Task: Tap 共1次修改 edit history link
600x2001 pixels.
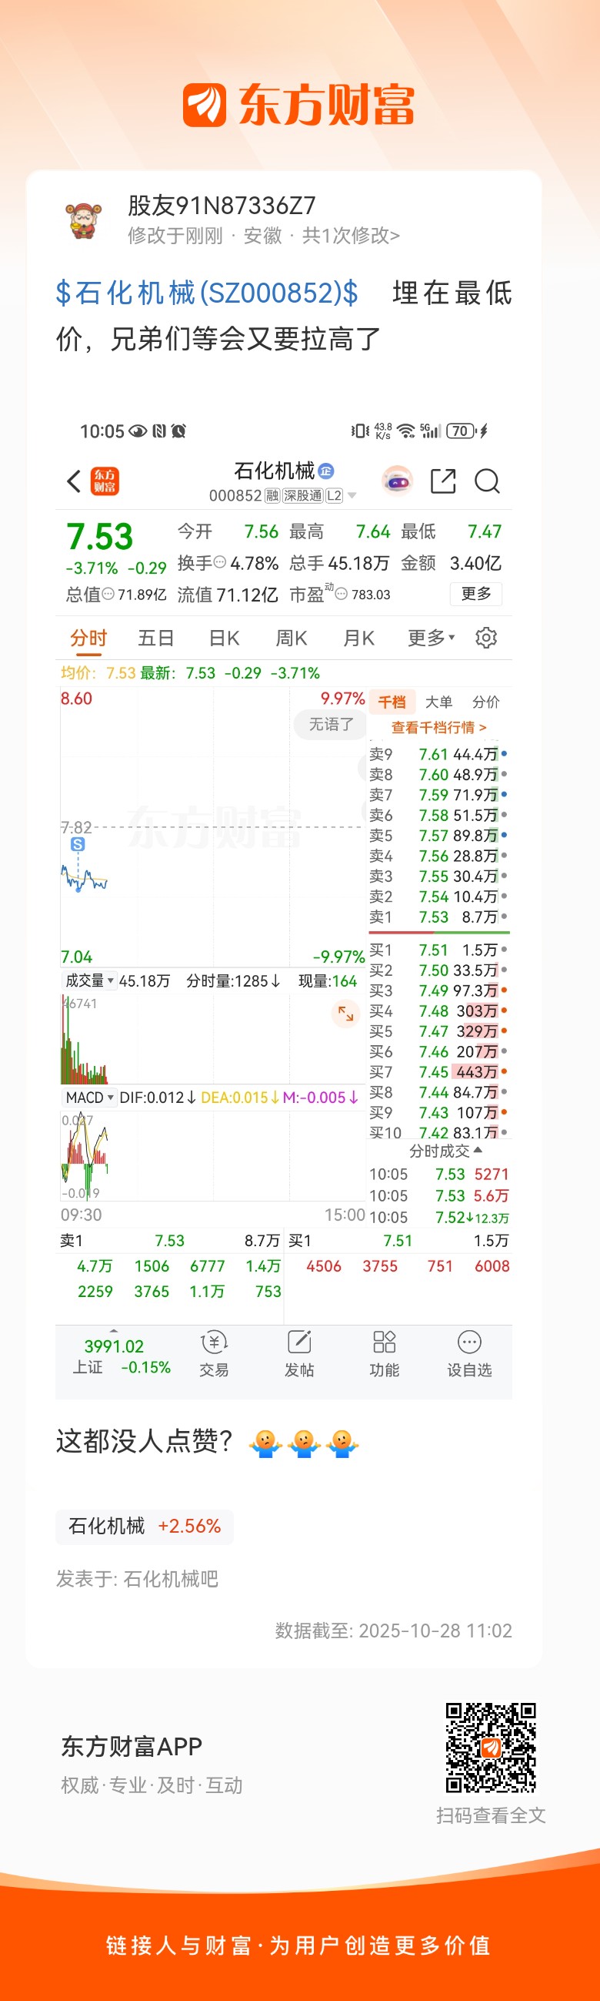Action: coord(351,236)
